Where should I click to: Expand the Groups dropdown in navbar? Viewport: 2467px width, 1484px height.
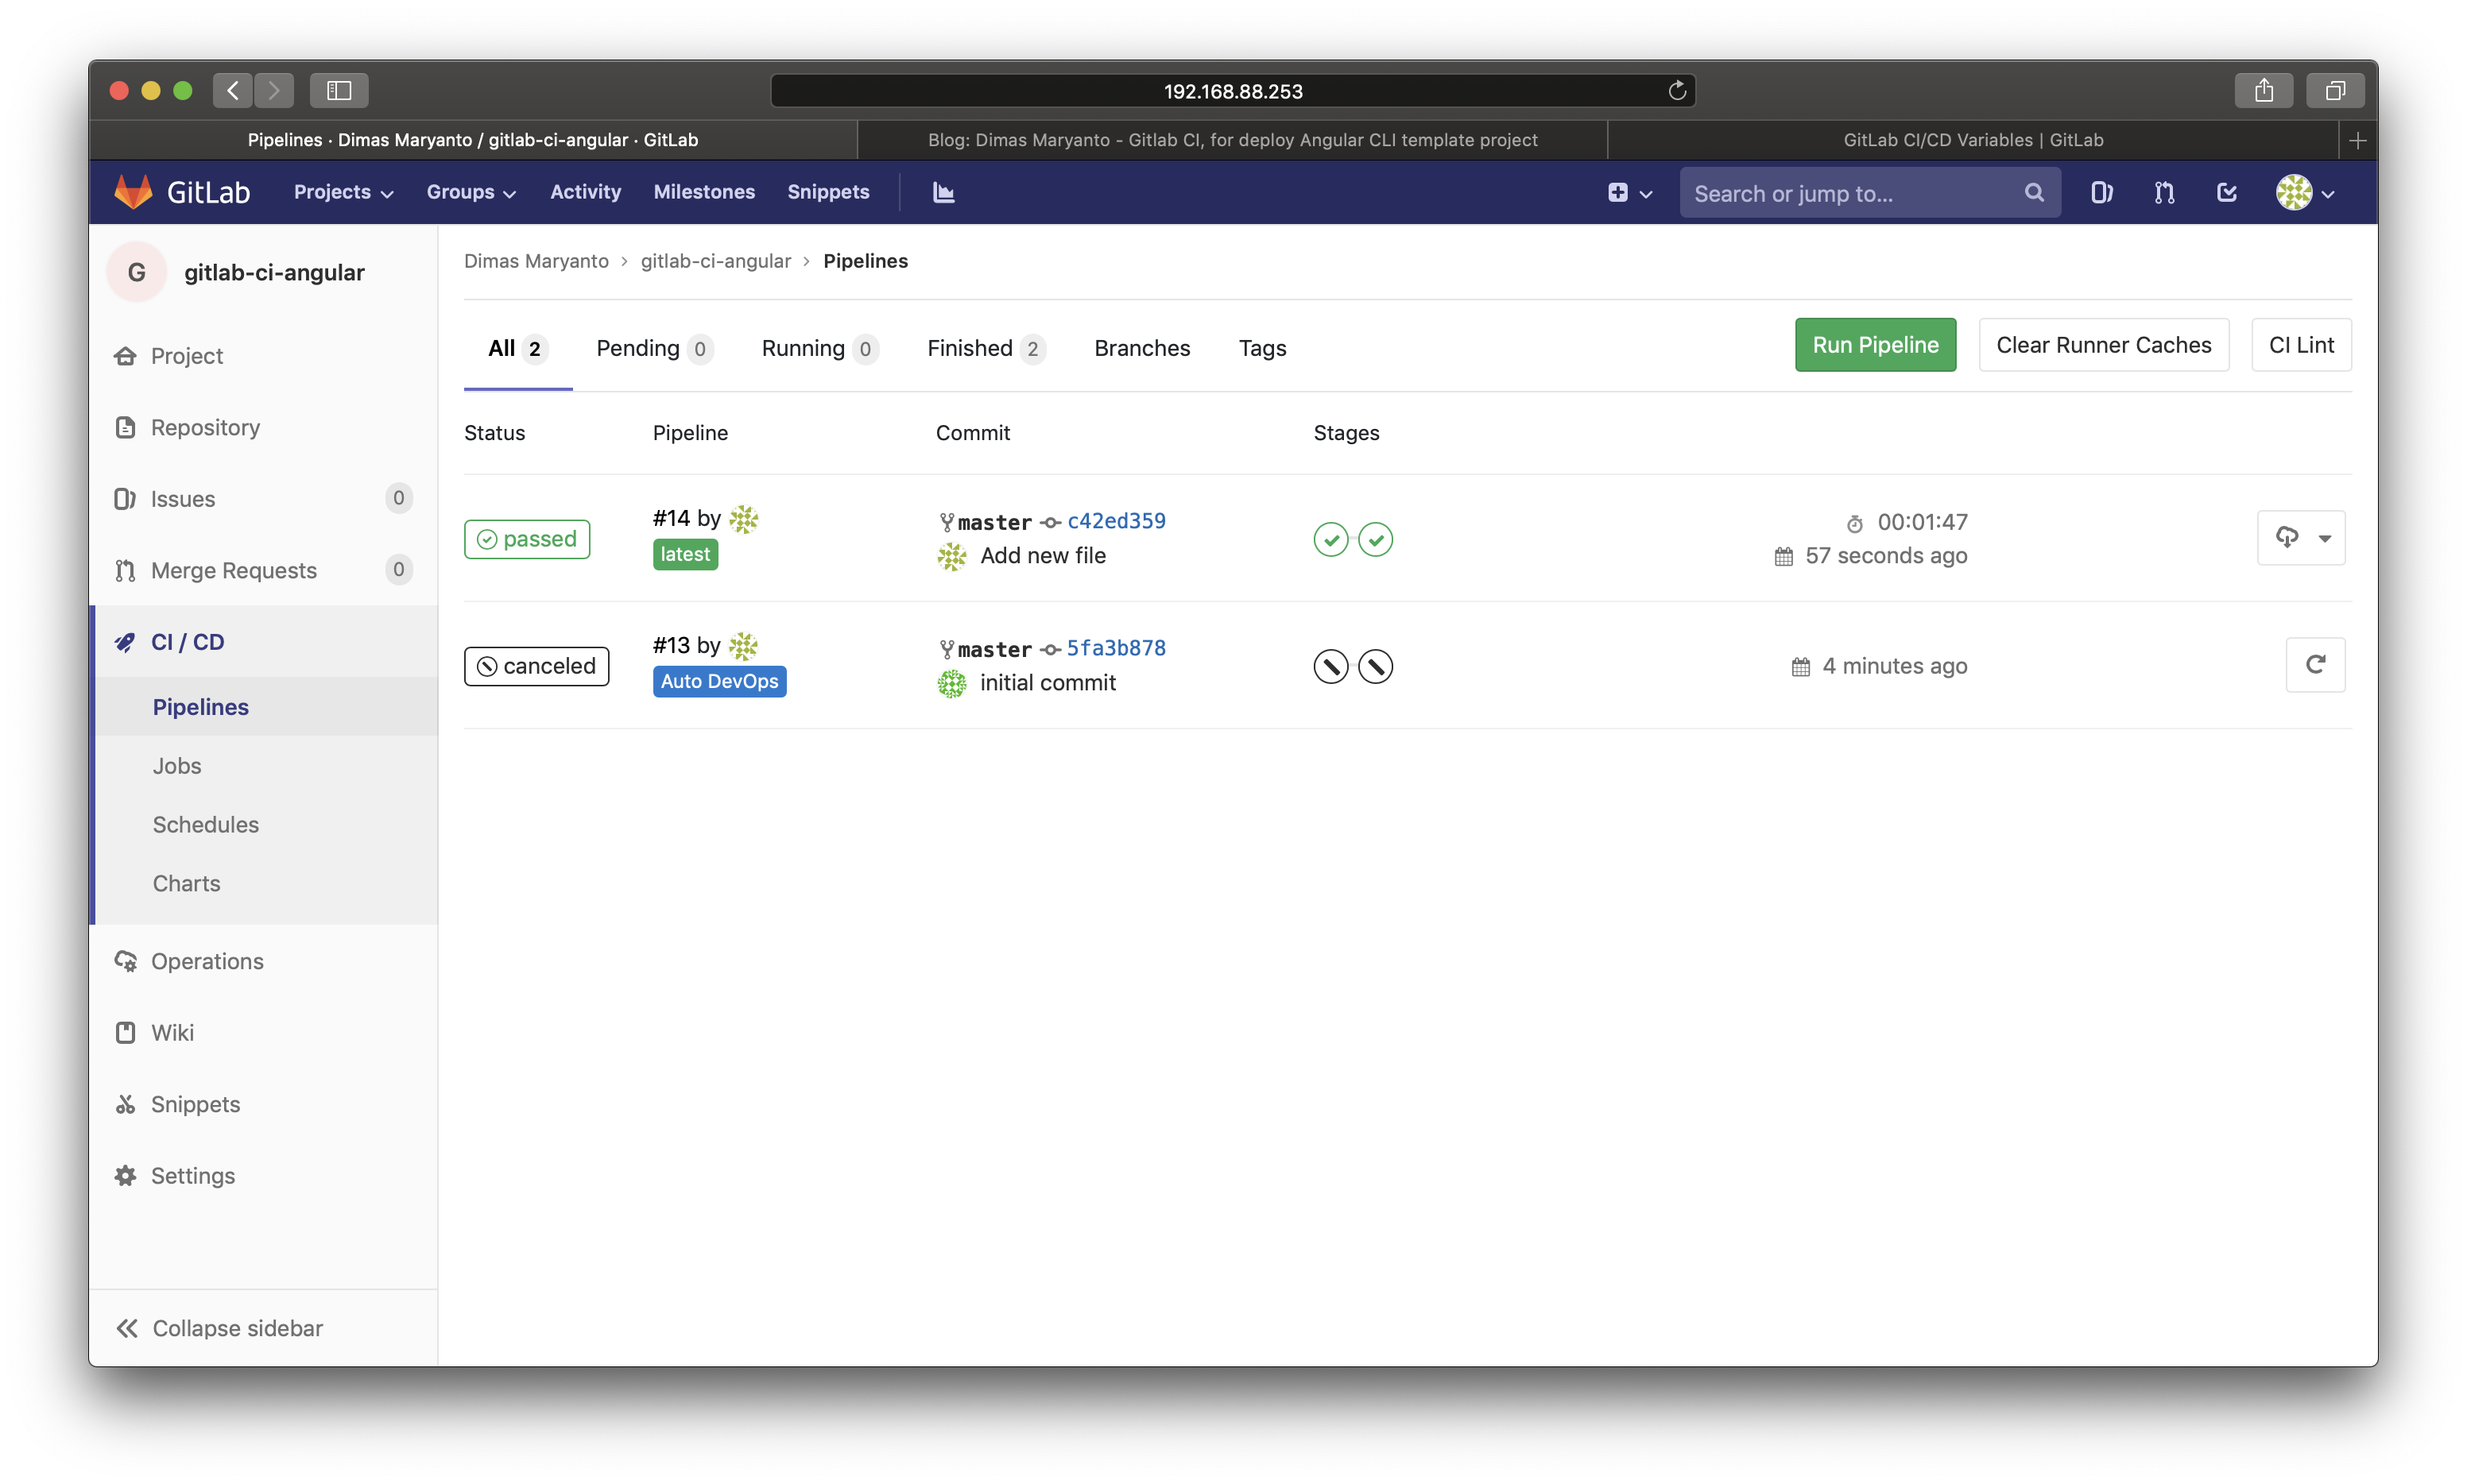pyautogui.click(x=471, y=192)
